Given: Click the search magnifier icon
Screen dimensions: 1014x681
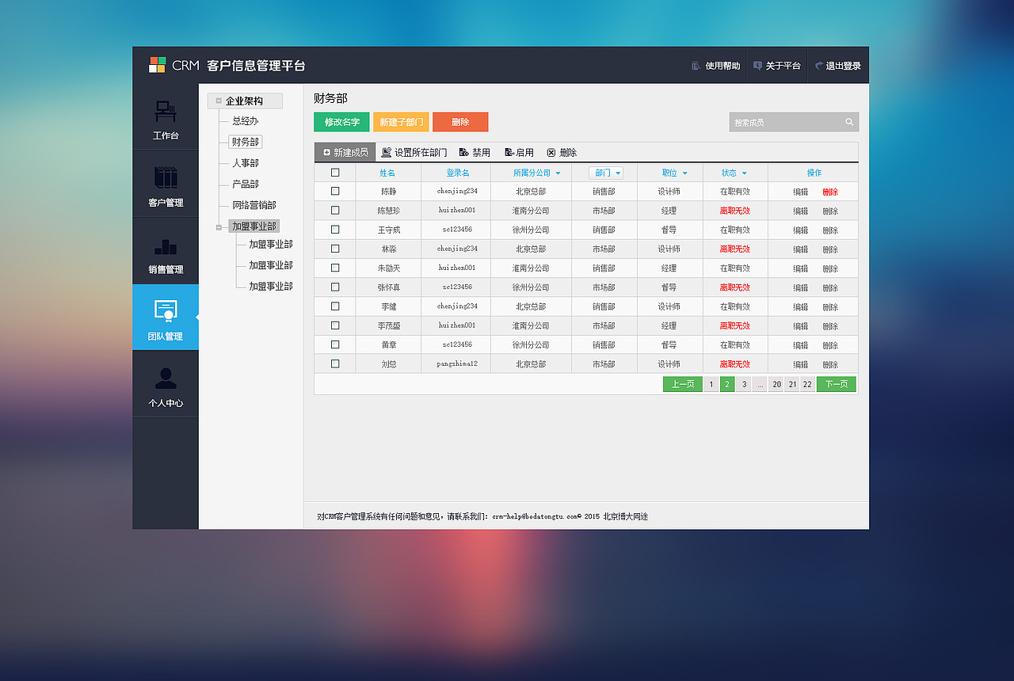Looking at the screenshot, I should (x=849, y=122).
